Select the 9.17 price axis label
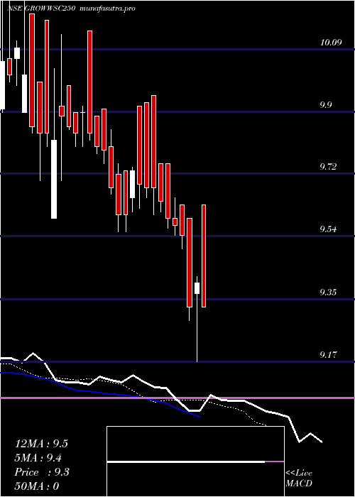The width and height of the screenshot is (355, 497). (x=328, y=354)
